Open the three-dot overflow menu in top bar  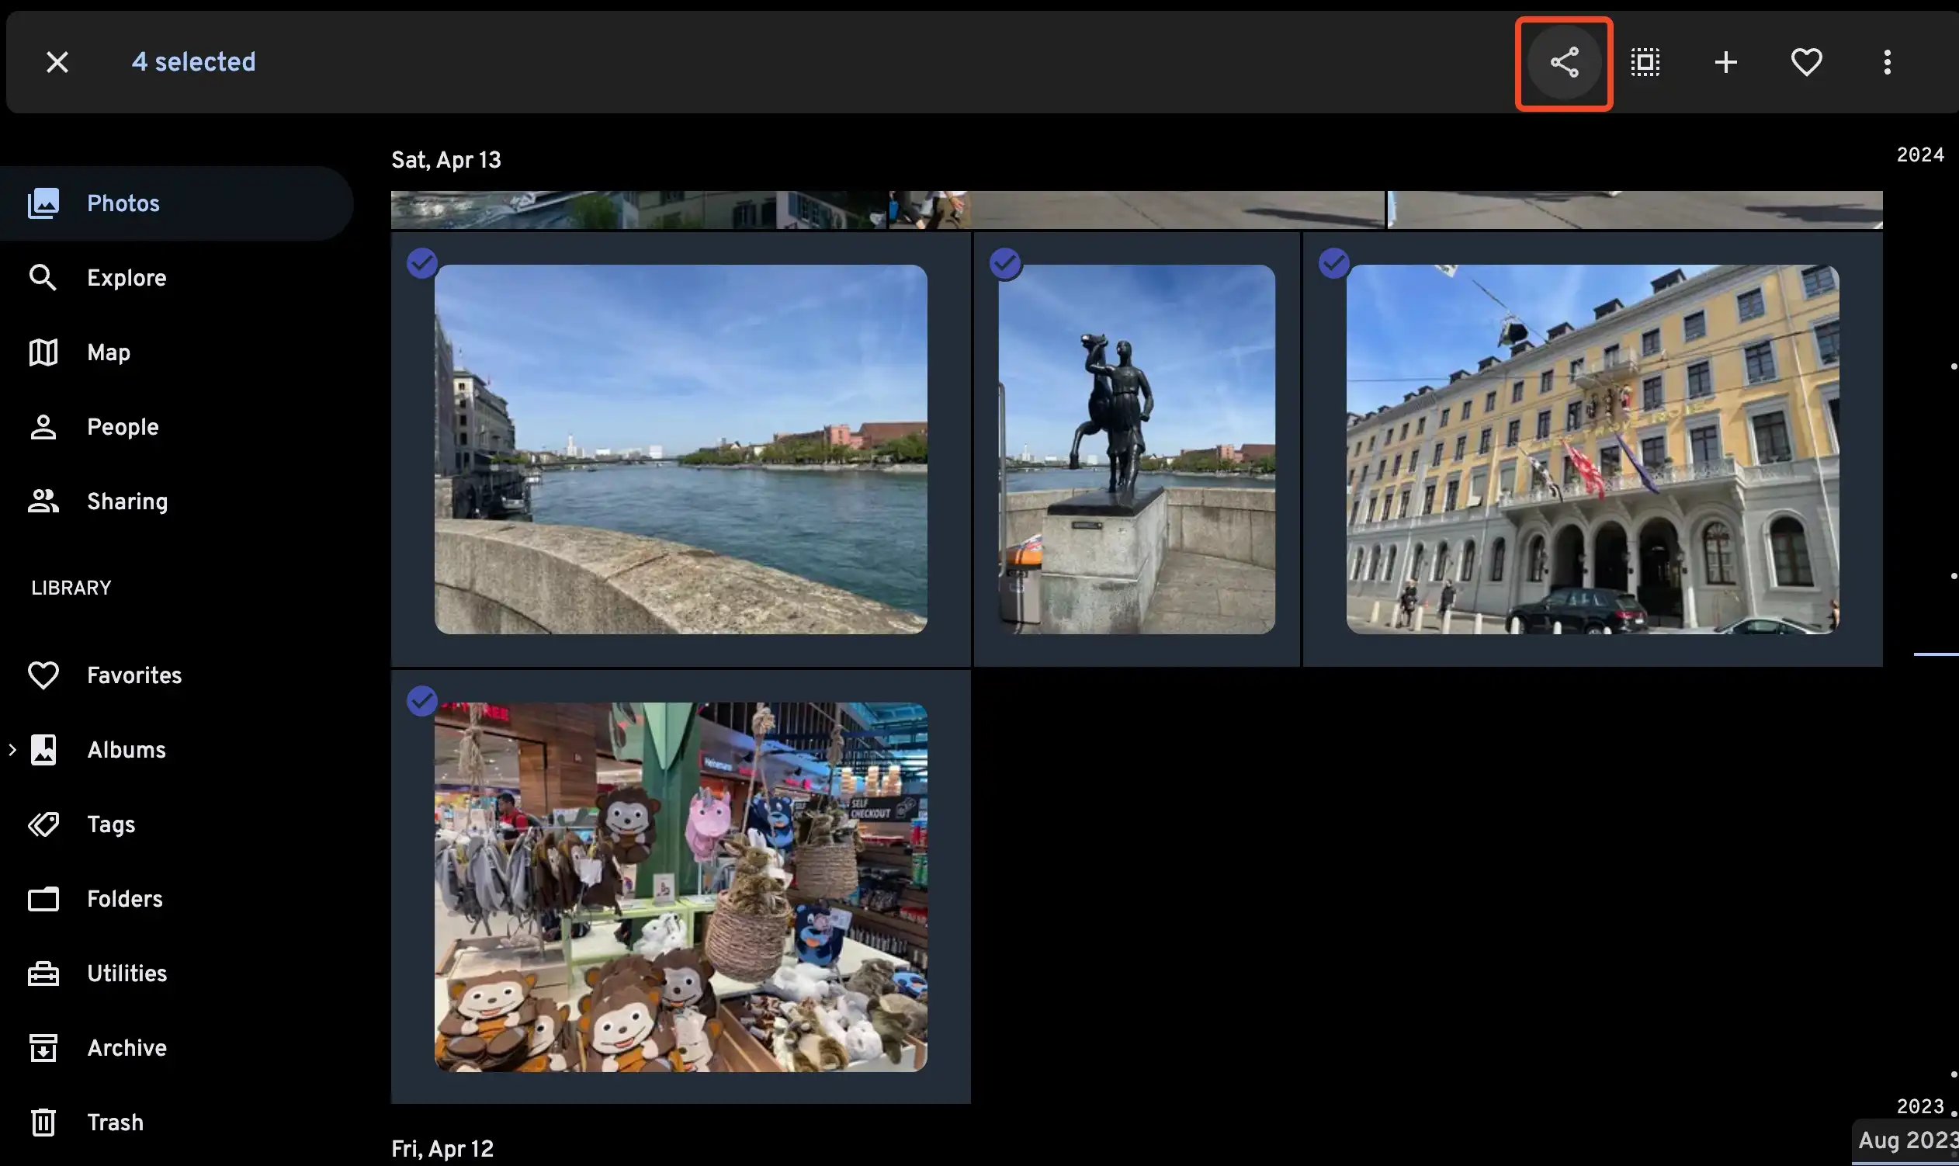pyautogui.click(x=1886, y=61)
